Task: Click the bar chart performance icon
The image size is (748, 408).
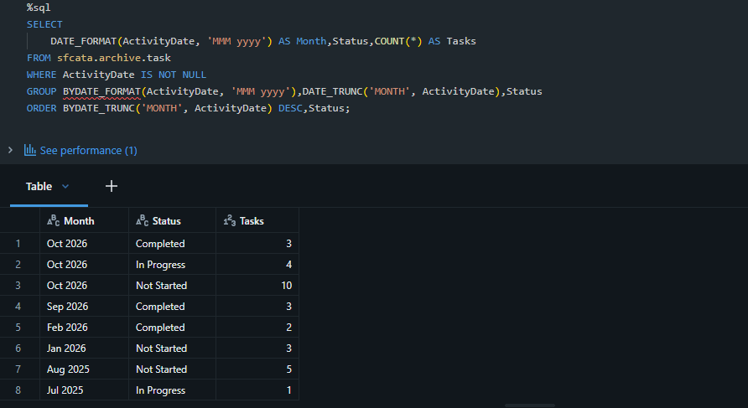Action: pos(30,150)
